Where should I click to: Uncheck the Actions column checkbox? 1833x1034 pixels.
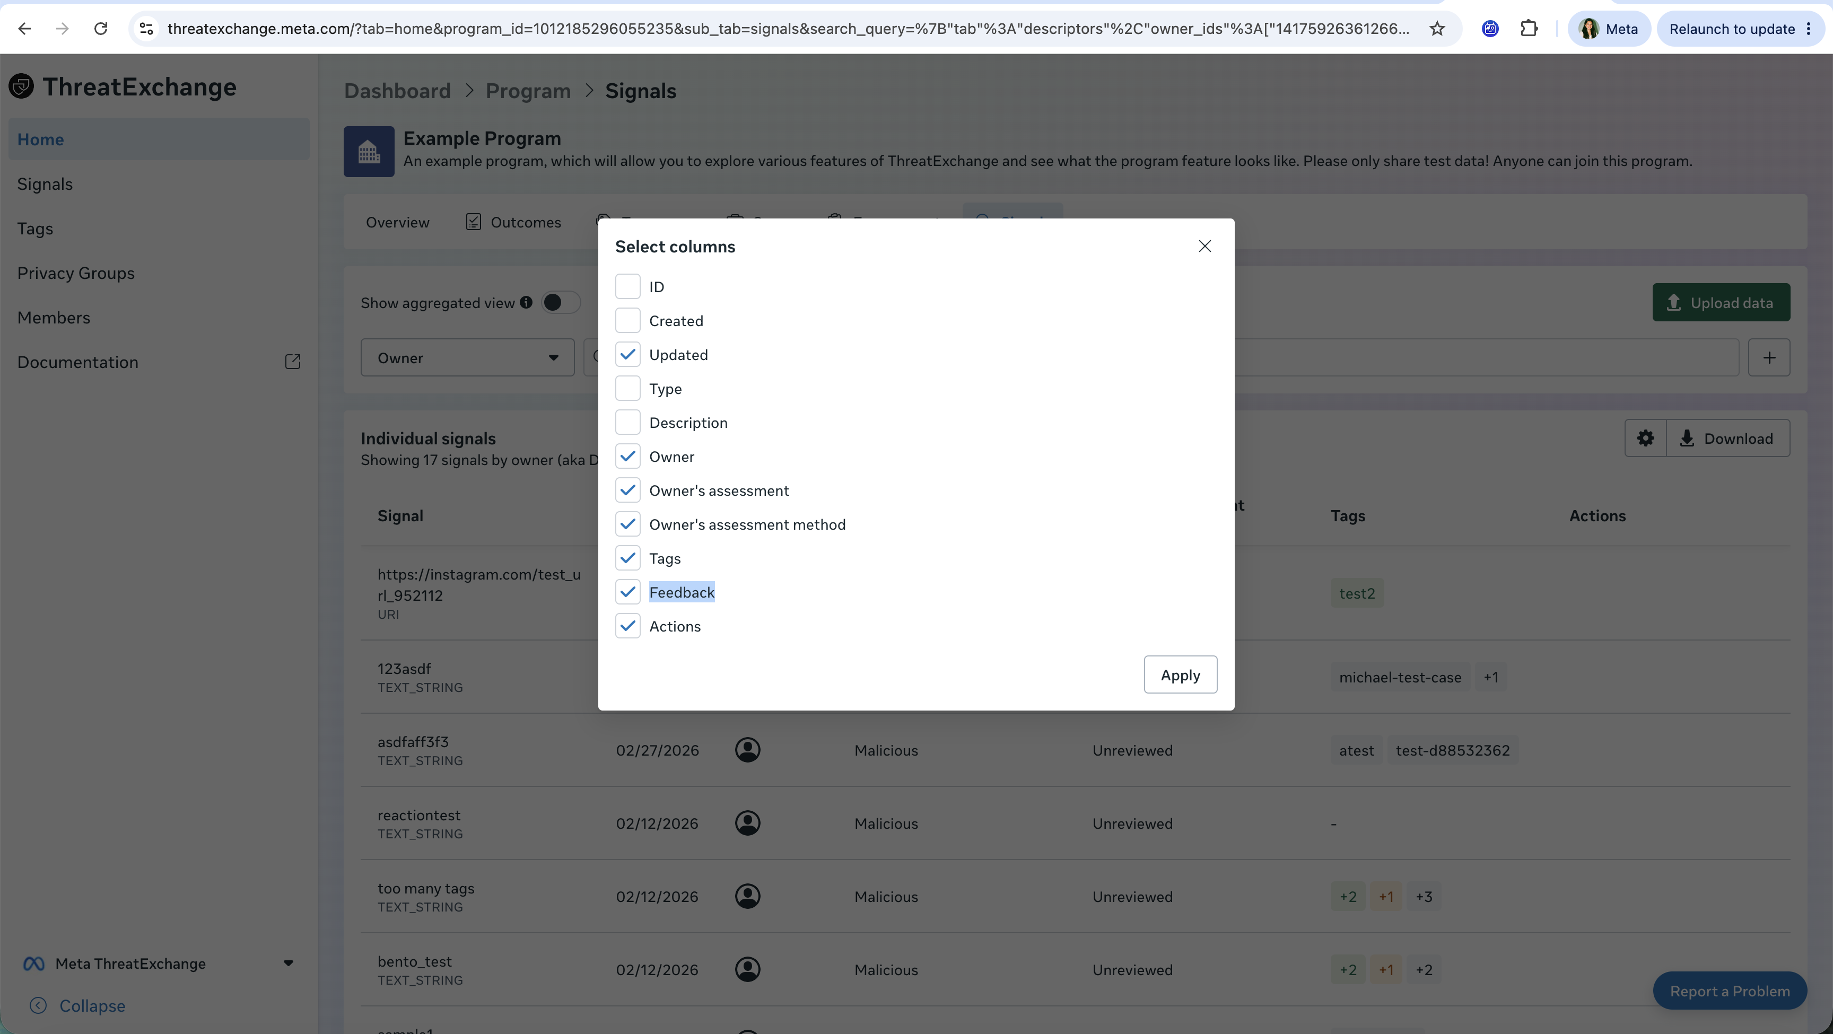627,626
